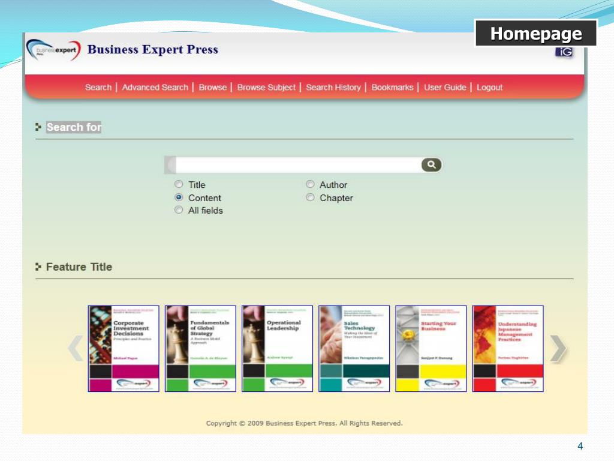The image size is (614, 461).
Task: Click inside the search text field
Action: [299, 165]
